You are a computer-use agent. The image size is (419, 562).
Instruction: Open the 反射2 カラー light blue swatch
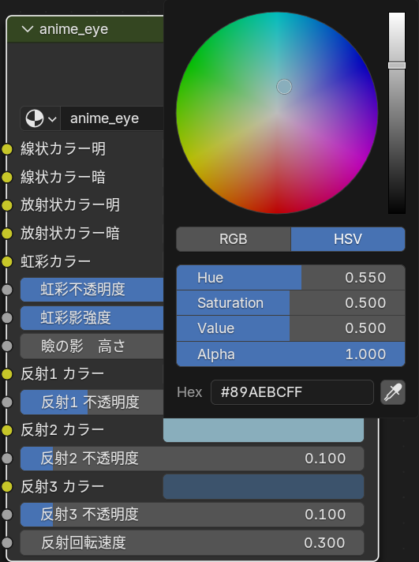click(264, 429)
